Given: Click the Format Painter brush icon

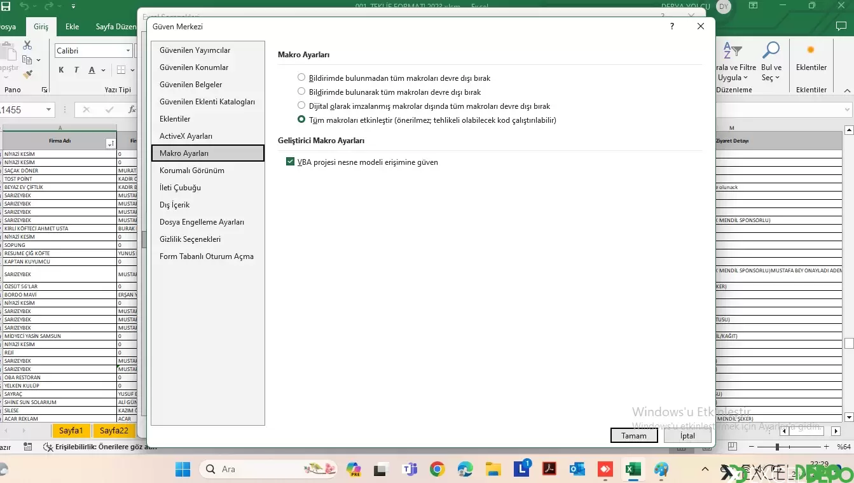Looking at the screenshot, I should click(27, 74).
